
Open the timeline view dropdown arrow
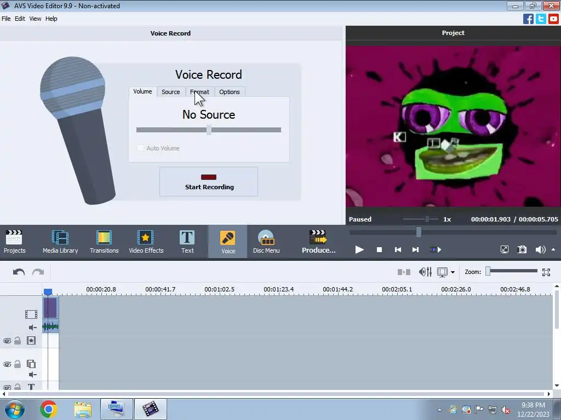coord(453,272)
